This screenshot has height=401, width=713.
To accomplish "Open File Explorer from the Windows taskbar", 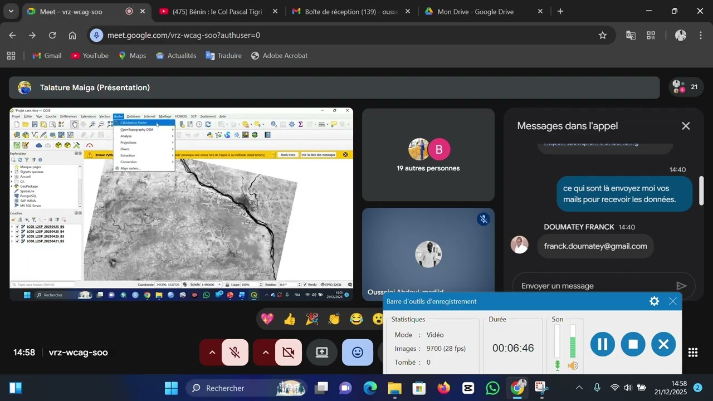I will coord(394,388).
